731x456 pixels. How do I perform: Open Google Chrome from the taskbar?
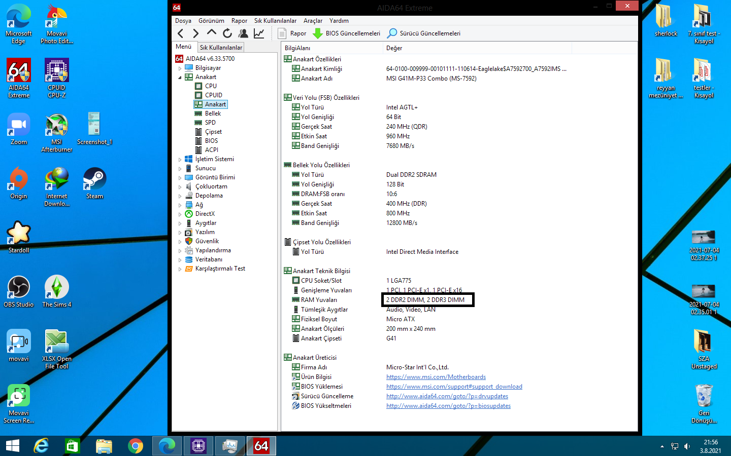[x=136, y=446]
